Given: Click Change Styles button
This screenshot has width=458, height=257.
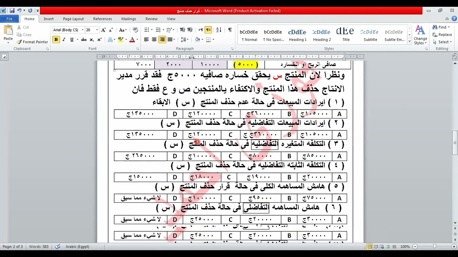Looking at the screenshot, I should [x=420, y=35].
